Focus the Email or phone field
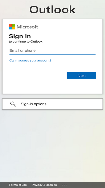The image size is (105, 188). coord(52,51)
